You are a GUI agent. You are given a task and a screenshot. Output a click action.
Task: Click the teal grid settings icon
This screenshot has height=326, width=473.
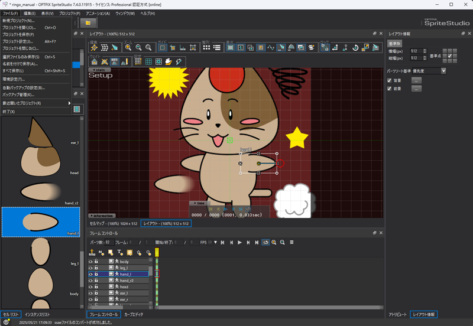coord(148,62)
